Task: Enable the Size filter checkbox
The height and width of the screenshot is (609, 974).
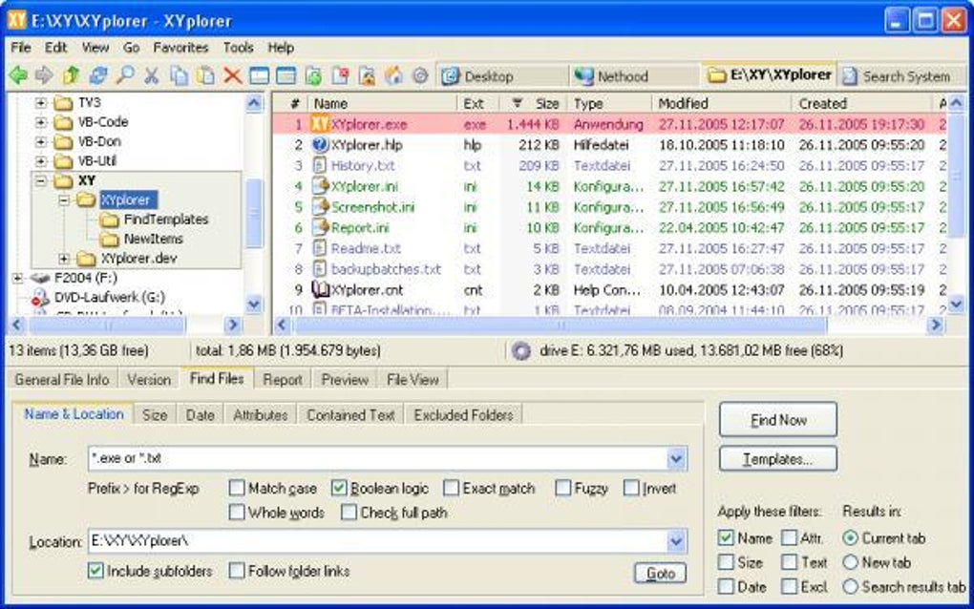Action: [x=726, y=562]
